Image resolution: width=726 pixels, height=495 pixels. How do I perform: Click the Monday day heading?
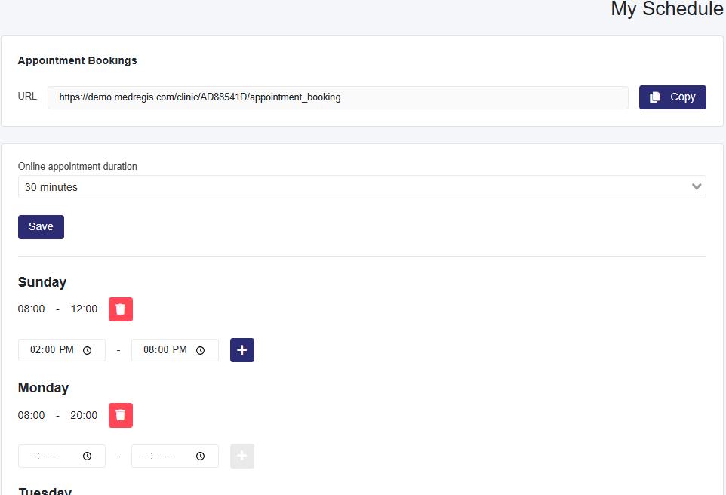tap(43, 388)
